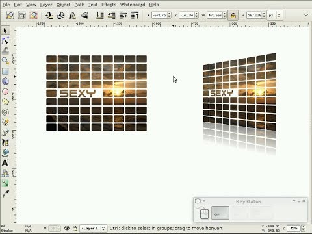Viewport: 312px width, 234px height.
Task: Open the Object menu
Action: [x=63, y=5]
